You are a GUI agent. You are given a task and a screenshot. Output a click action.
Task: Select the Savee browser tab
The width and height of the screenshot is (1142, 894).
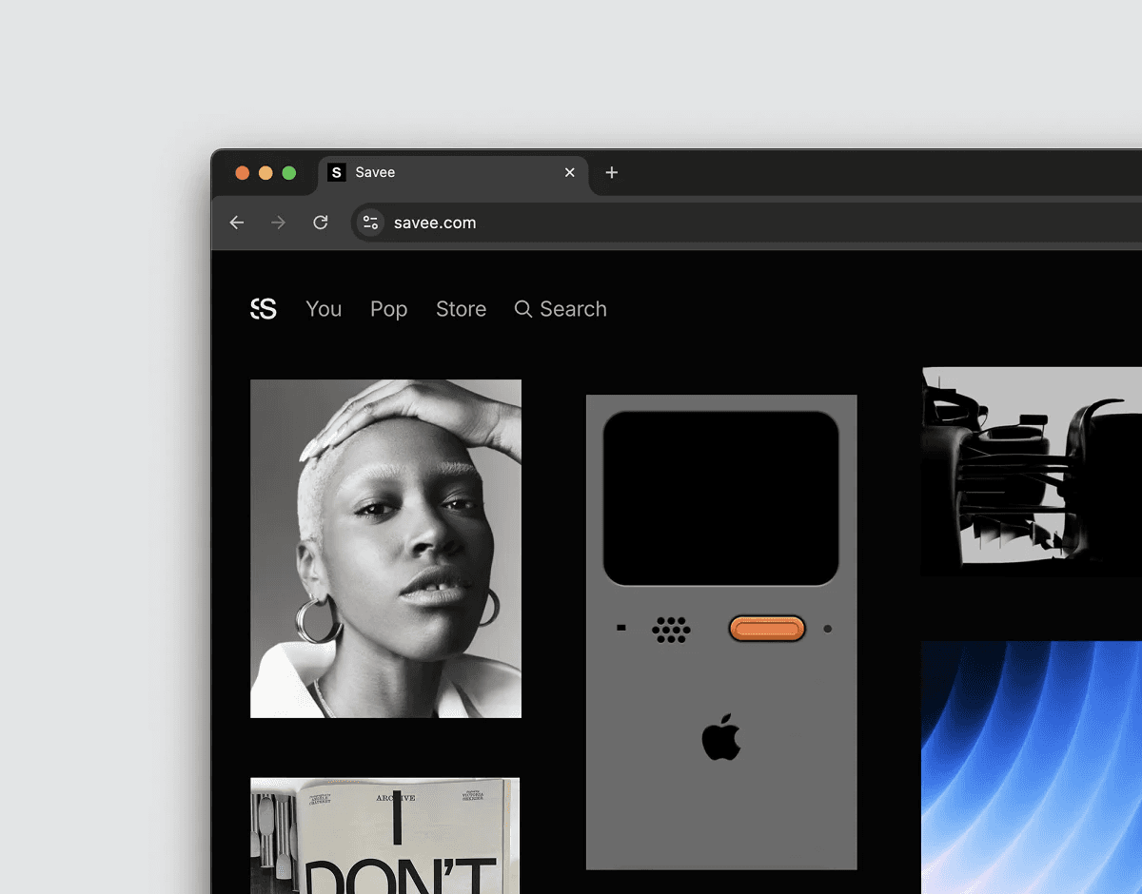[453, 173]
